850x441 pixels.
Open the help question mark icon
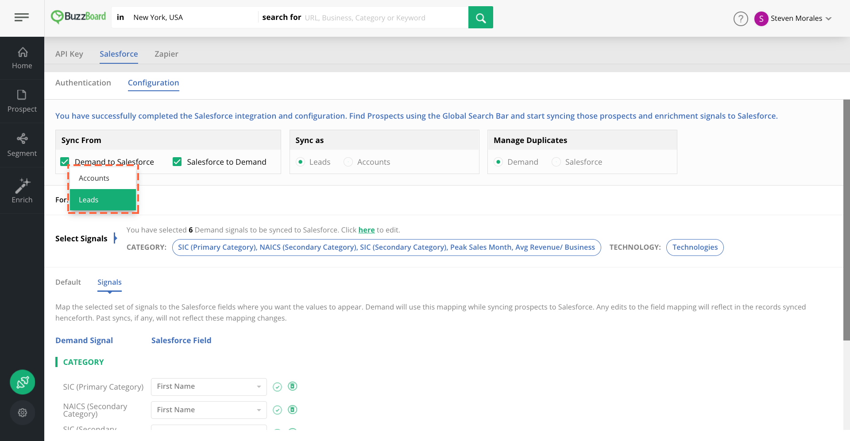pos(741,19)
